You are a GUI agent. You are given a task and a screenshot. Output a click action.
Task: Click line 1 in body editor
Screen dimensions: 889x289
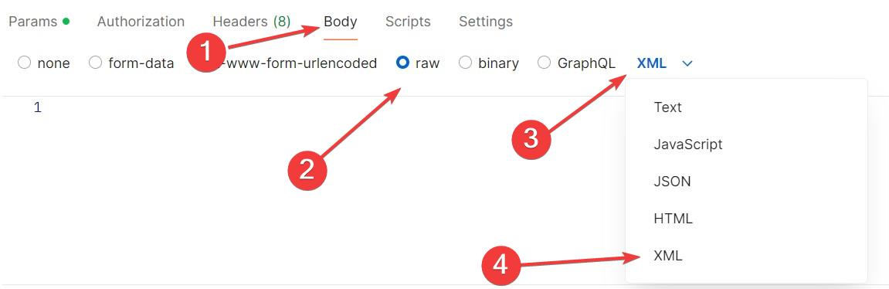point(37,107)
